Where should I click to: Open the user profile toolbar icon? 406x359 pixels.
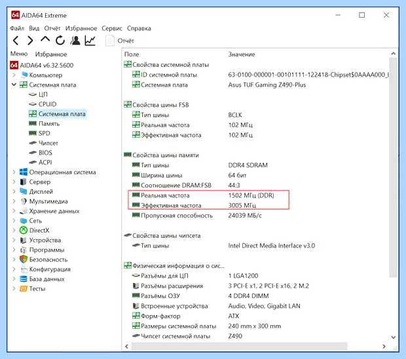(x=75, y=41)
